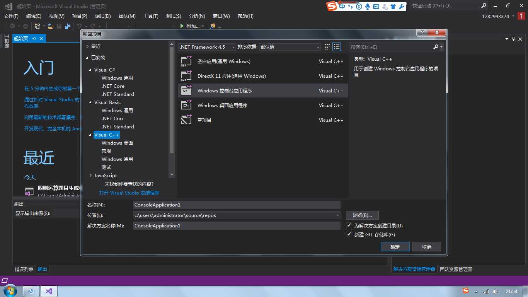Click the Sogou soft keyboard icon
The width and height of the screenshot is (528, 297).
point(376,7)
